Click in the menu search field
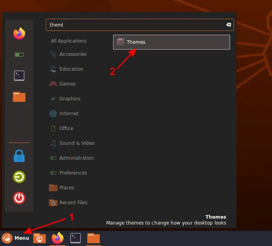 click(135, 25)
